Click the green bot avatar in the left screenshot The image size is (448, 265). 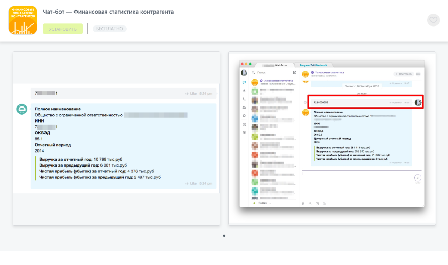[x=22, y=109]
